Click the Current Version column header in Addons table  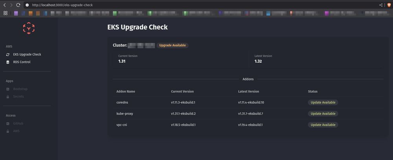coord(182,92)
